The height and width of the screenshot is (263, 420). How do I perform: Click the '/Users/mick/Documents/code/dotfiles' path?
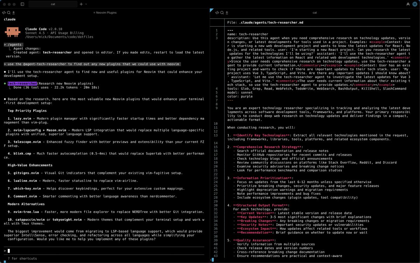point(59,37)
